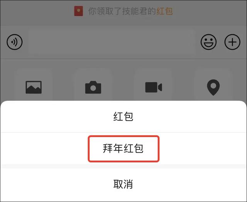Open the orange 红包 link
This screenshot has height=202, width=247.
[x=164, y=11]
